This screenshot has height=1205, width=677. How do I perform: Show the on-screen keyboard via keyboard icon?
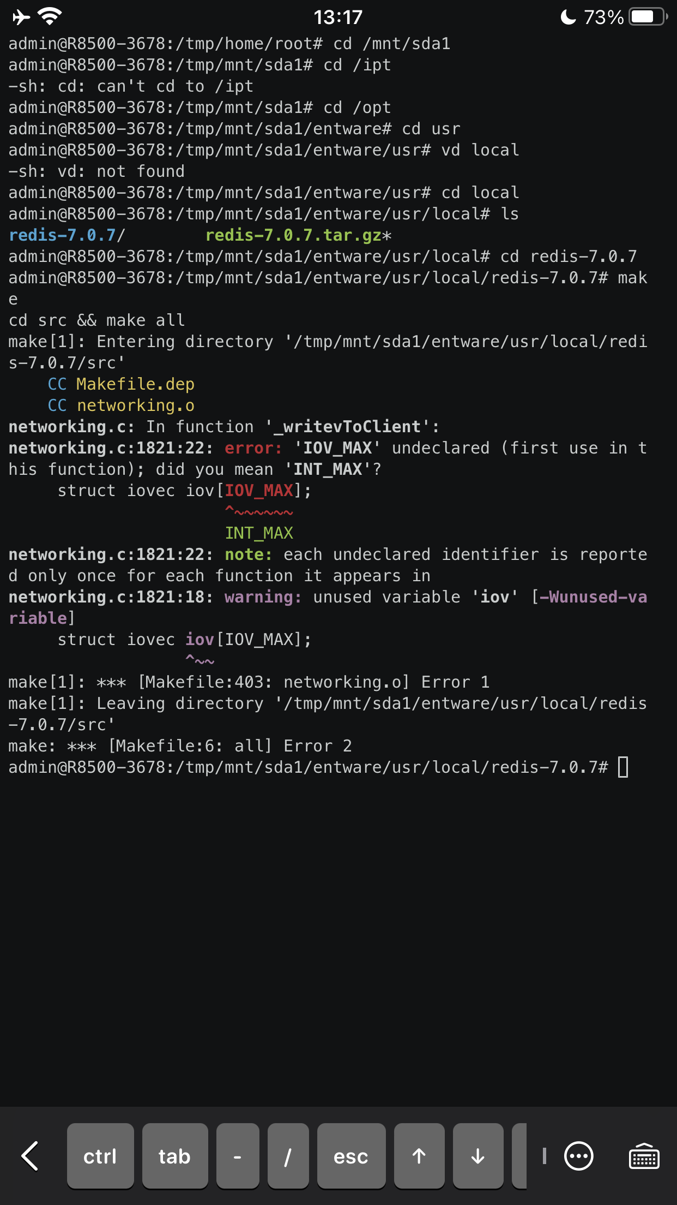(x=644, y=1156)
